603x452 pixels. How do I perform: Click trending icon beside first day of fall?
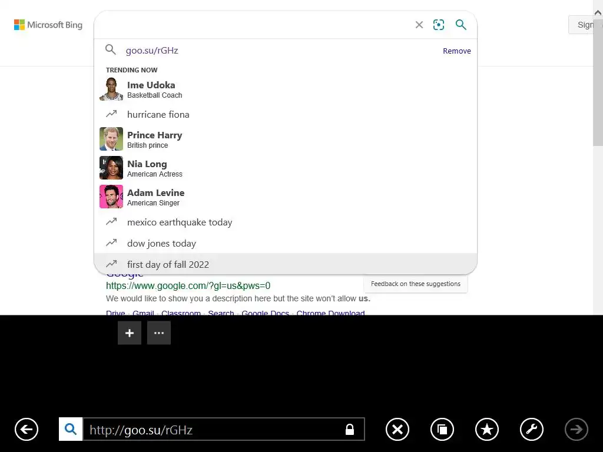pyautogui.click(x=111, y=264)
